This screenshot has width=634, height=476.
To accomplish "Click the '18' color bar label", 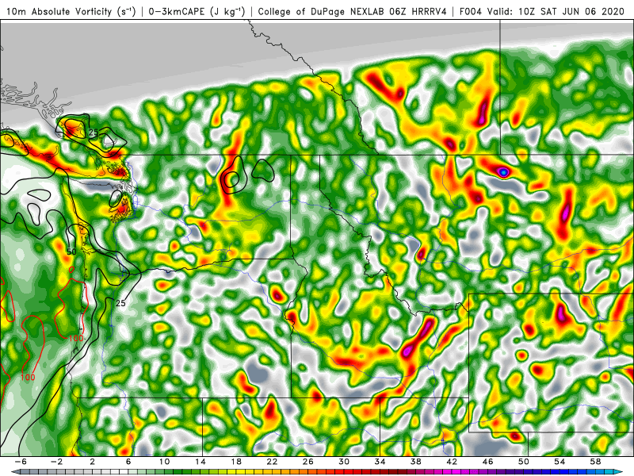I will click(236, 462).
